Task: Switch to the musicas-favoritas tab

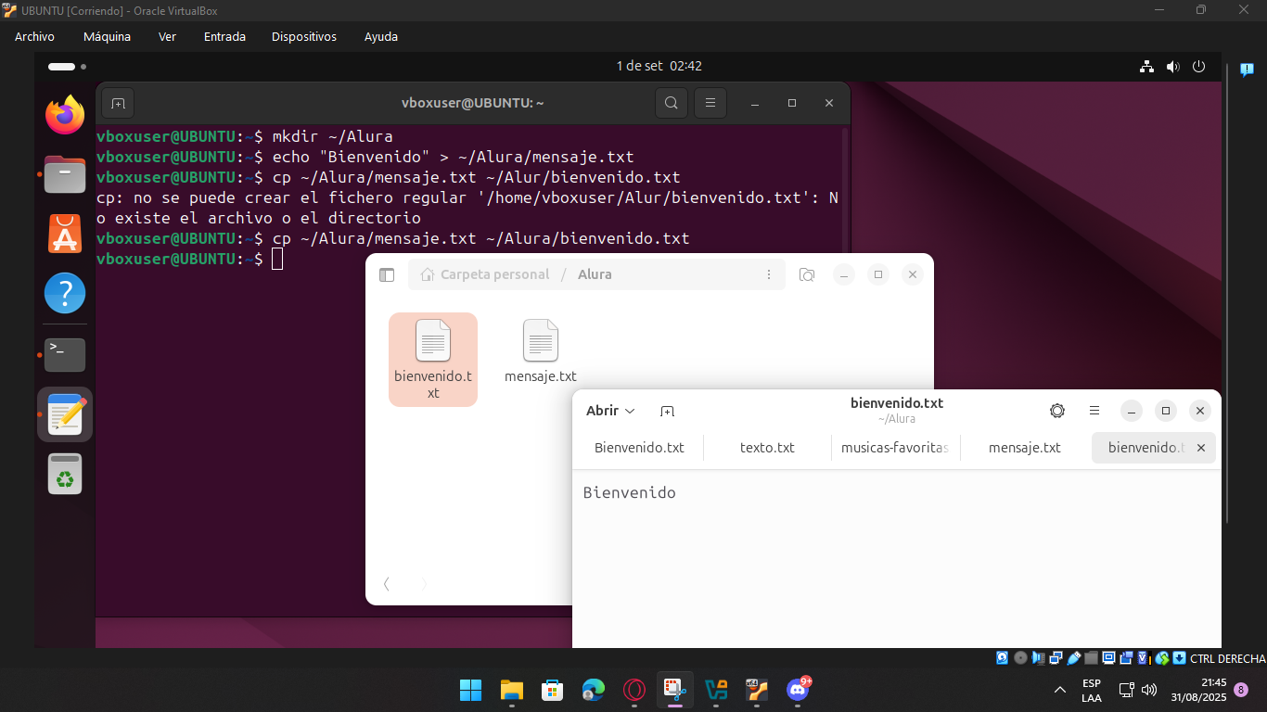Action: tap(895, 448)
